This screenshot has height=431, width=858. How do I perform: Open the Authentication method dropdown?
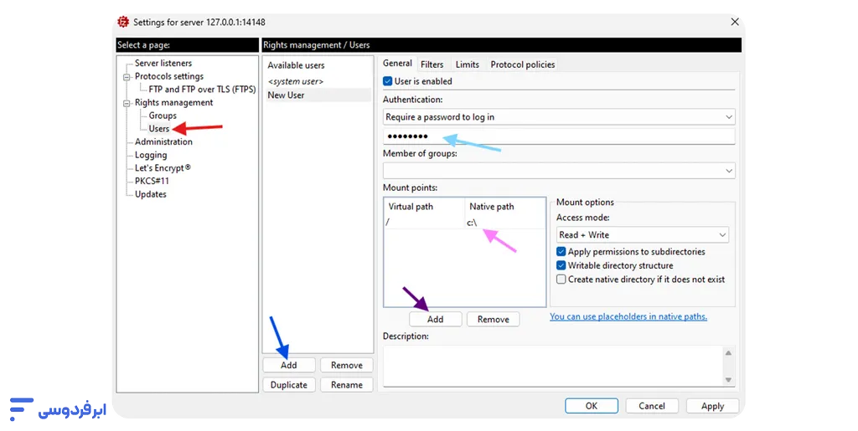(559, 117)
